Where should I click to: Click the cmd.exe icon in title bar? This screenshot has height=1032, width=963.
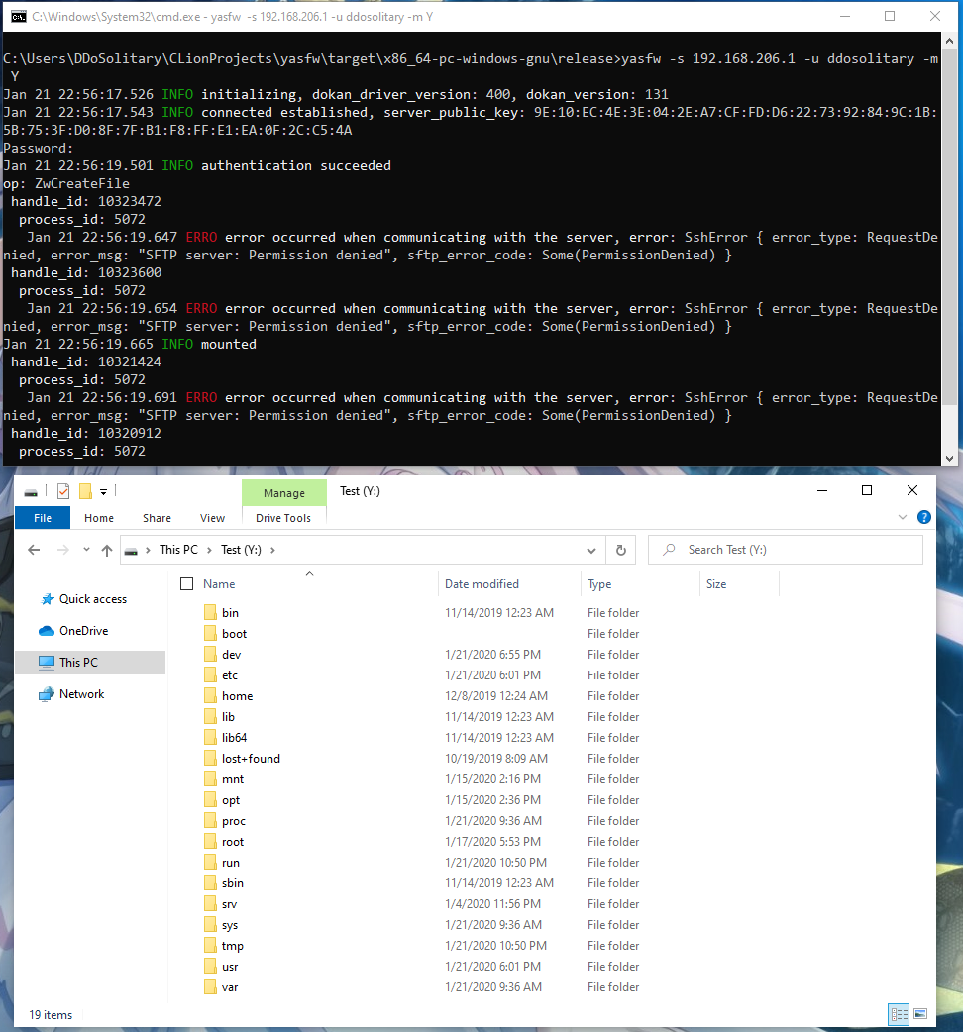[x=19, y=17]
